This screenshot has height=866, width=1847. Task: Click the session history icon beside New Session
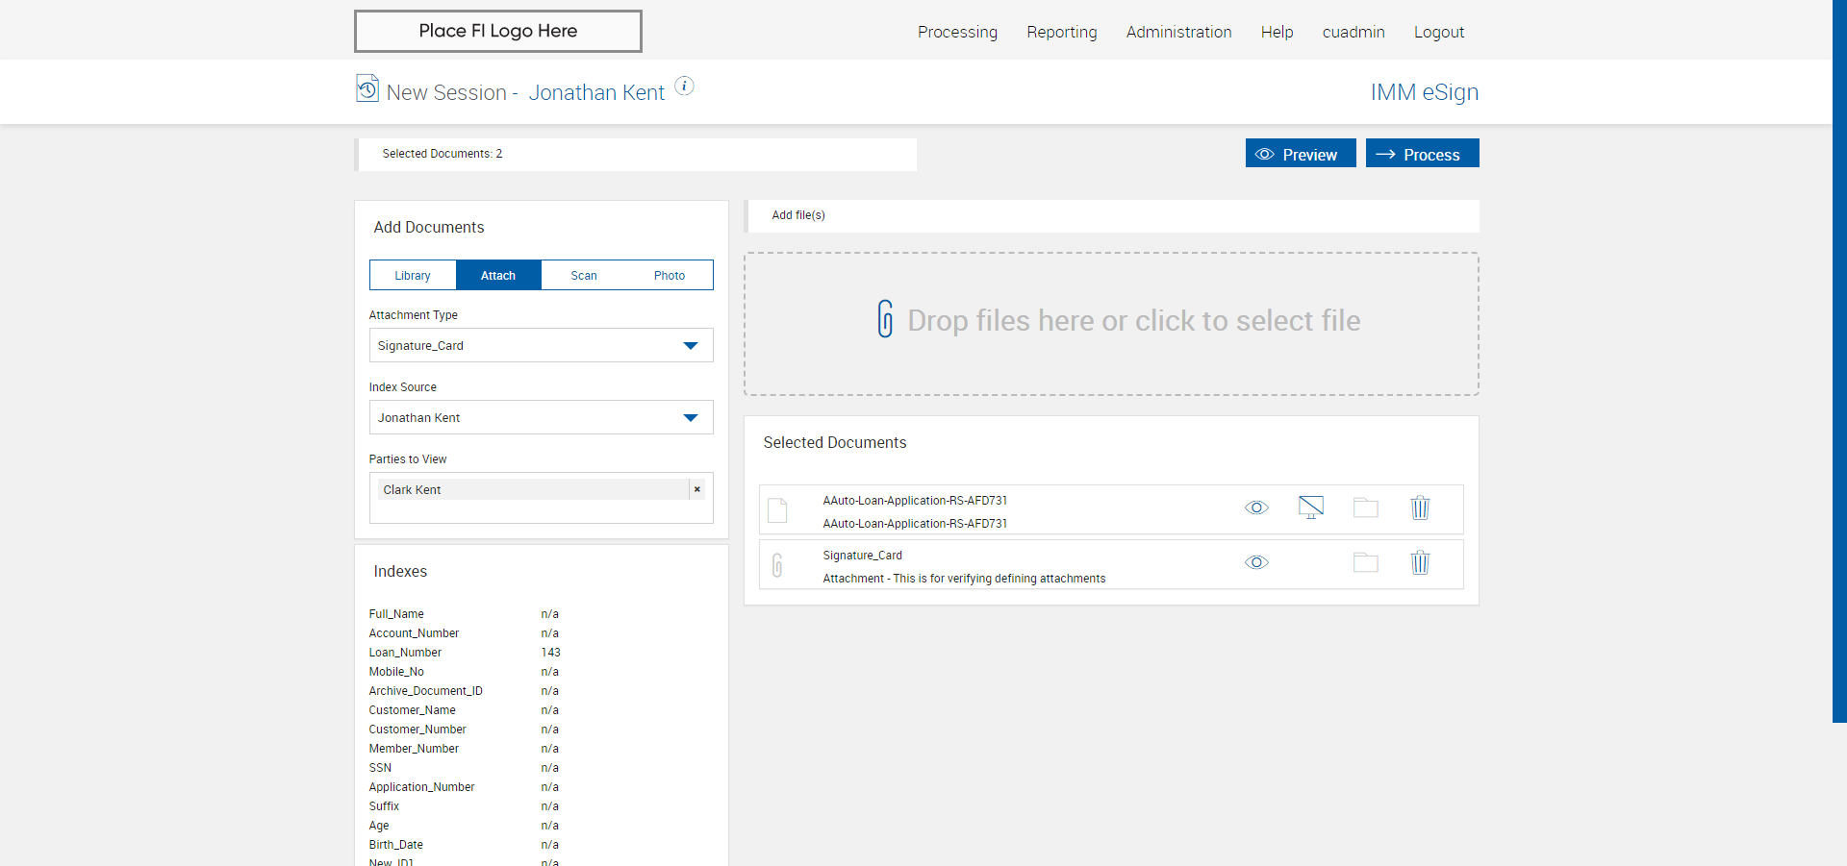pyautogui.click(x=367, y=88)
